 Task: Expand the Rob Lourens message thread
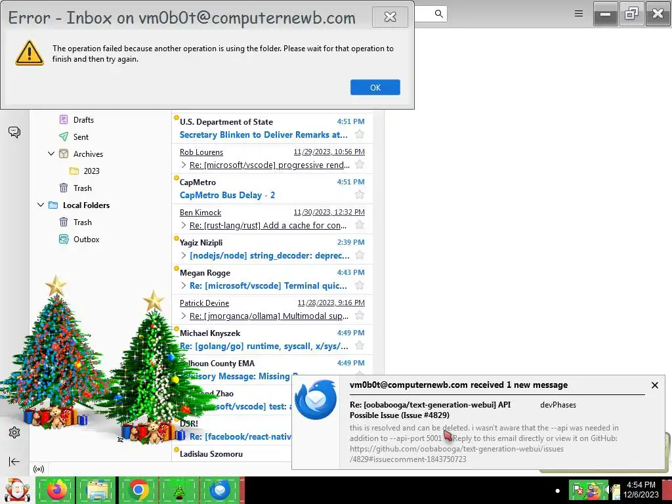pyautogui.click(x=184, y=165)
